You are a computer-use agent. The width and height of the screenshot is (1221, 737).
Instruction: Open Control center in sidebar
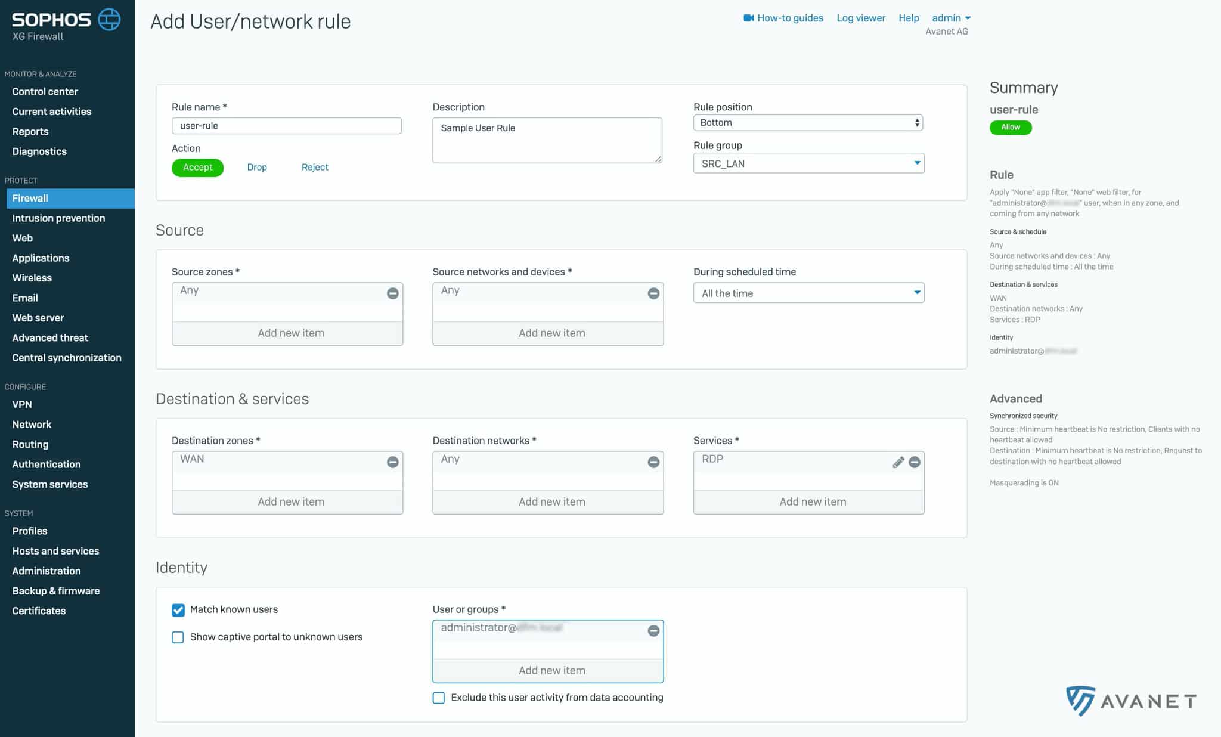tap(45, 92)
